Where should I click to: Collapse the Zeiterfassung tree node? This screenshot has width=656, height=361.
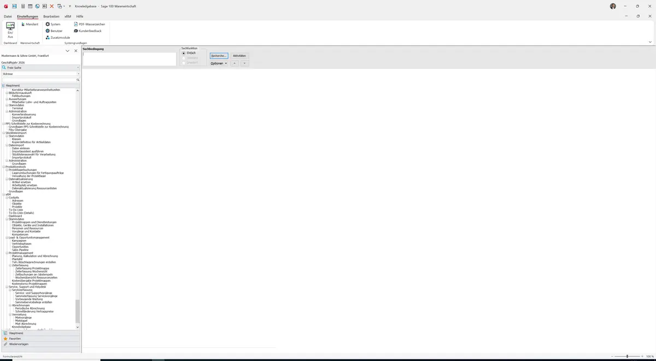coord(10,265)
